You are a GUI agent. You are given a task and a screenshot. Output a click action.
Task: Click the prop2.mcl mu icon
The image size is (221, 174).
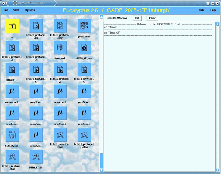point(36,135)
